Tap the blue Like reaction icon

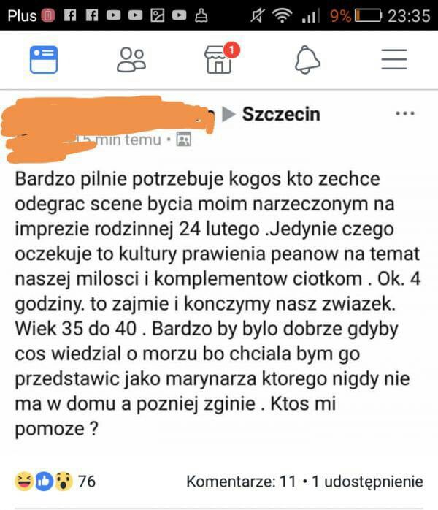point(44,481)
